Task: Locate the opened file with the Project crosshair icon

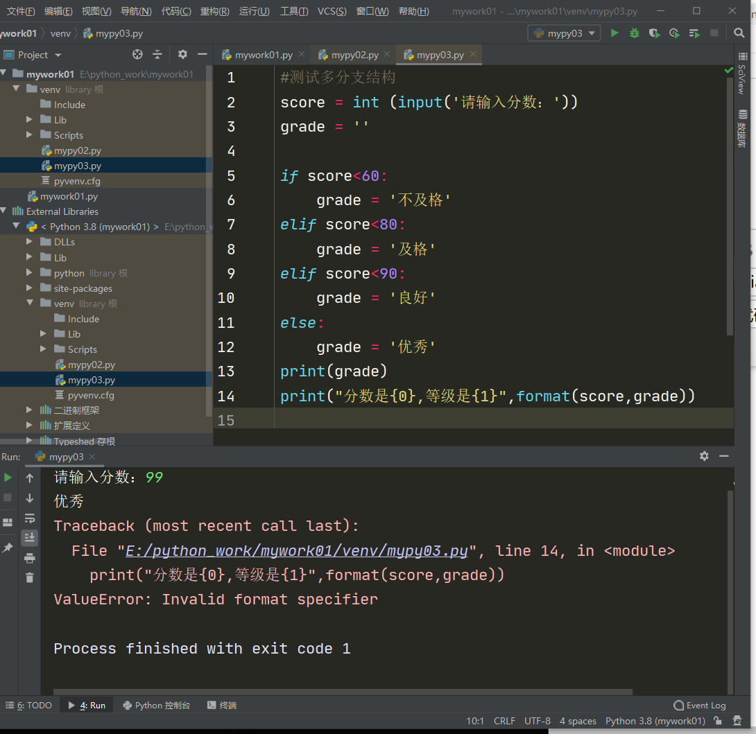Action: (x=137, y=55)
